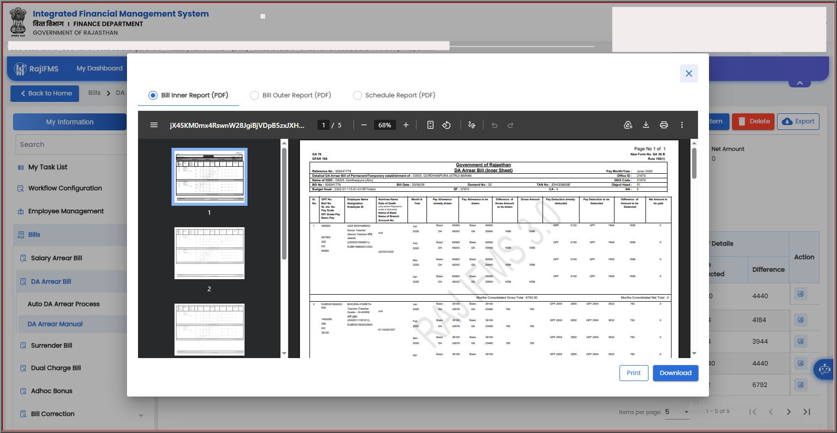Screen dimensions: 837x433
Task: Zoom out the PDF with minus icon
Action: coord(364,125)
